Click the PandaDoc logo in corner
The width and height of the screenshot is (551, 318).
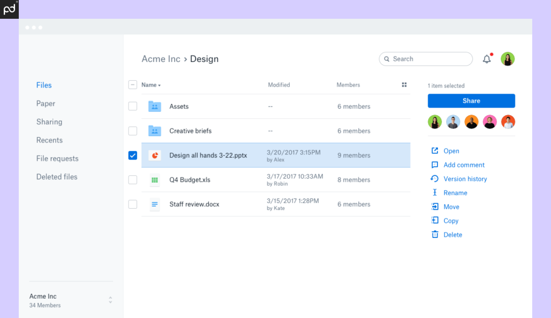(9, 9)
